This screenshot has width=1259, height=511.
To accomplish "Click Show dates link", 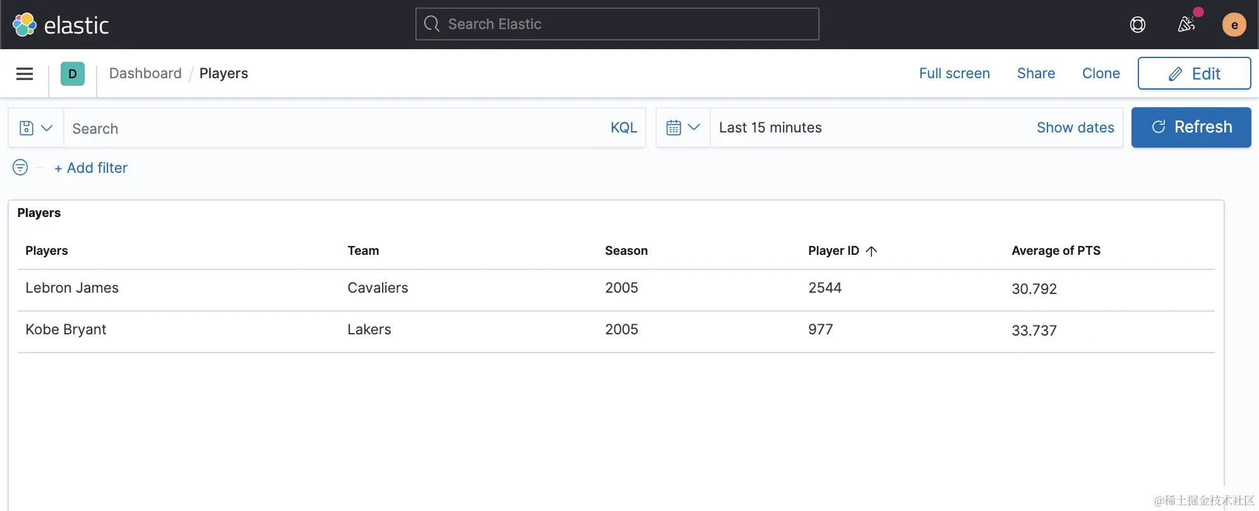I will pyautogui.click(x=1075, y=127).
